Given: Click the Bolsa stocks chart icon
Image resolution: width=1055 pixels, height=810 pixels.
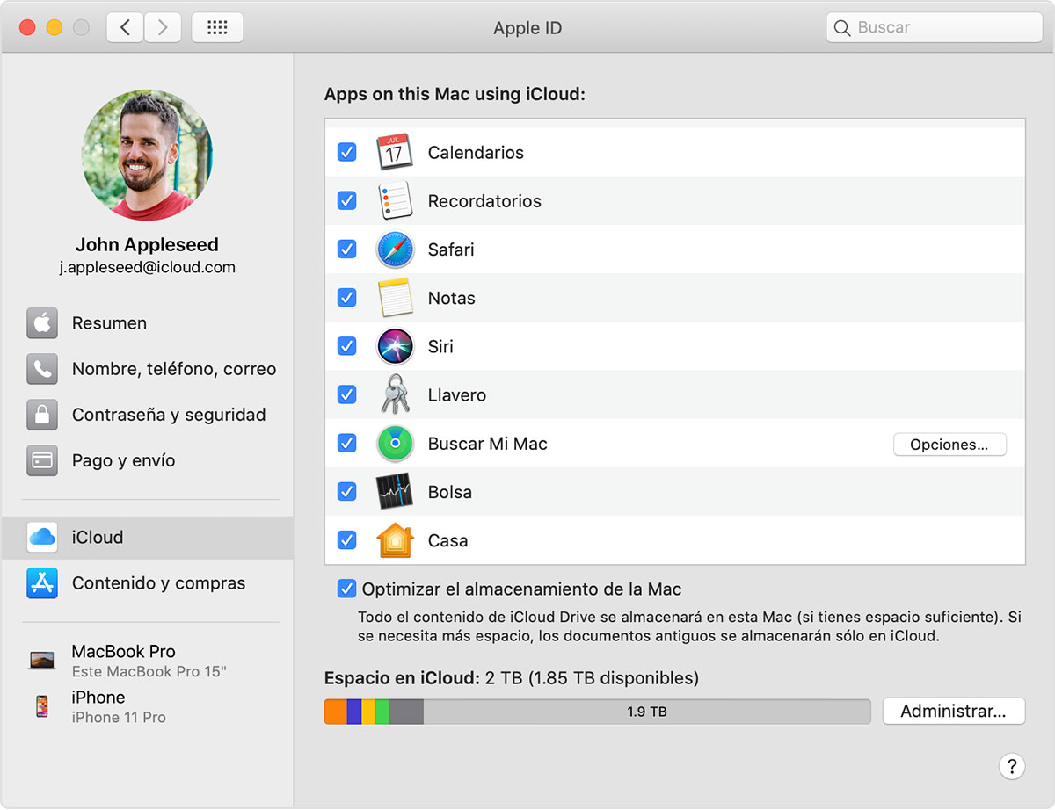Looking at the screenshot, I should [x=395, y=492].
